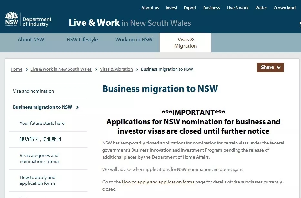
Task: Expand the Share dropdown button
Action: [x=270, y=67]
